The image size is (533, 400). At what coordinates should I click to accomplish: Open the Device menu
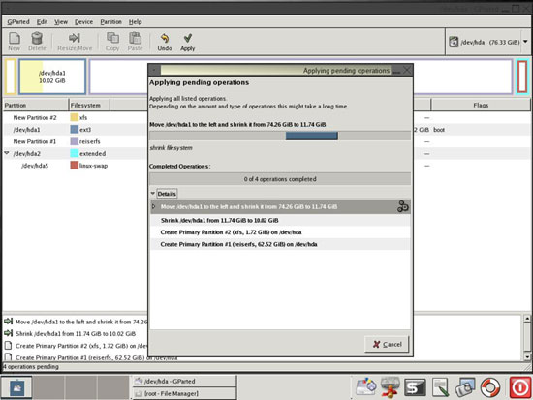[83, 22]
